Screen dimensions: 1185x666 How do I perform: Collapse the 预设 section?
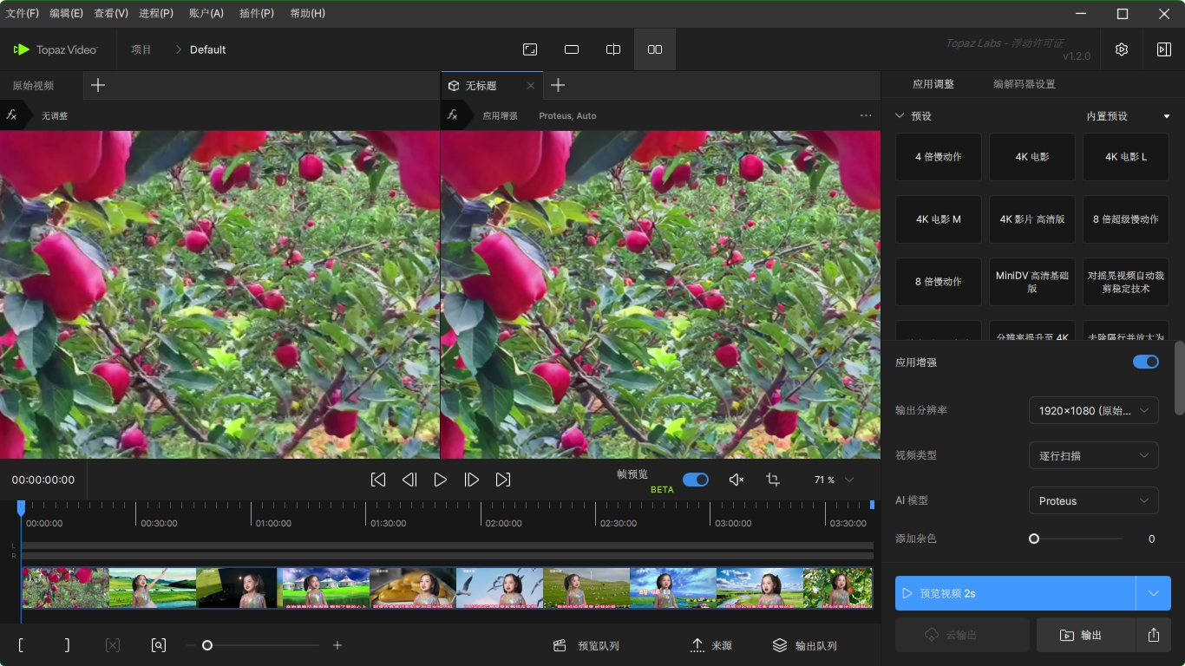(900, 116)
